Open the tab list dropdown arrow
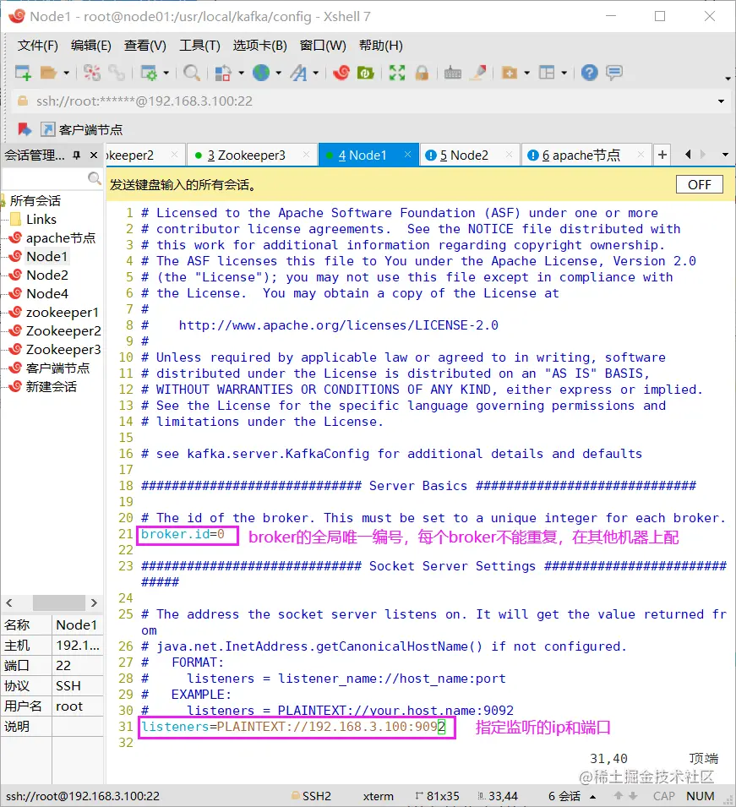The height and width of the screenshot is (807, 736). (725, 155)
